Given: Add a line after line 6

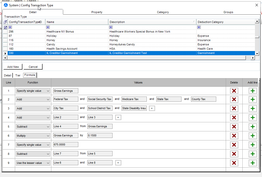Looking at the screenshot, I should pos(252,136).
